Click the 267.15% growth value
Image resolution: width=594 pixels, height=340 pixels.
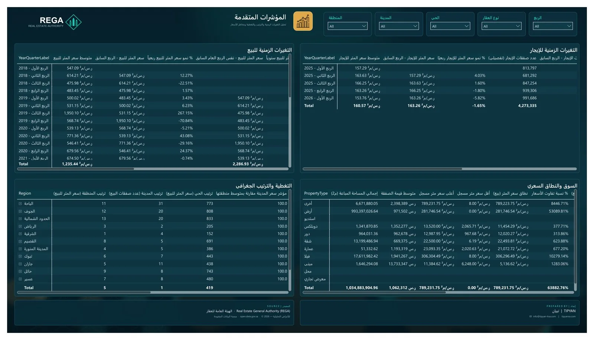[185, 113]
